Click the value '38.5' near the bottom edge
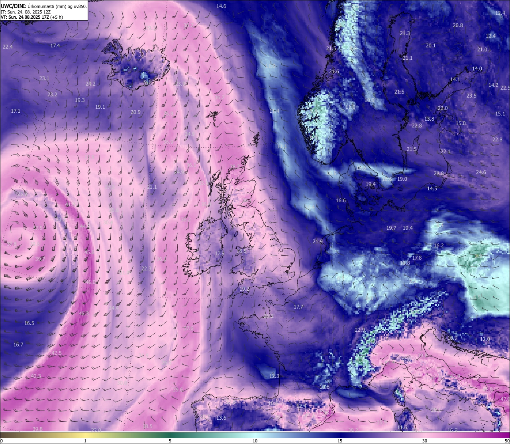The height and width of the screenshot is (444, 510). point(147,426)
